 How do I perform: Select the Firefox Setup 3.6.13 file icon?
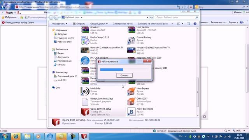(x=85, y=40)
